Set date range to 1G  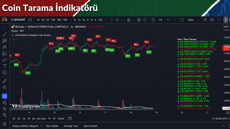[14, 119]
